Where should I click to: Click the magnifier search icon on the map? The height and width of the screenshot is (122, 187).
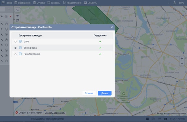pos(17,10)
